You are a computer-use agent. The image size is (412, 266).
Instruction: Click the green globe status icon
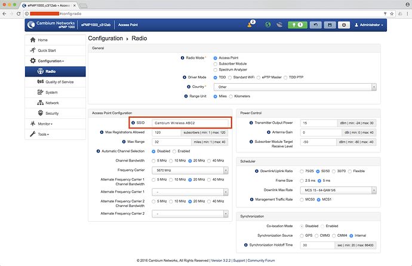[x=268, y=25]
